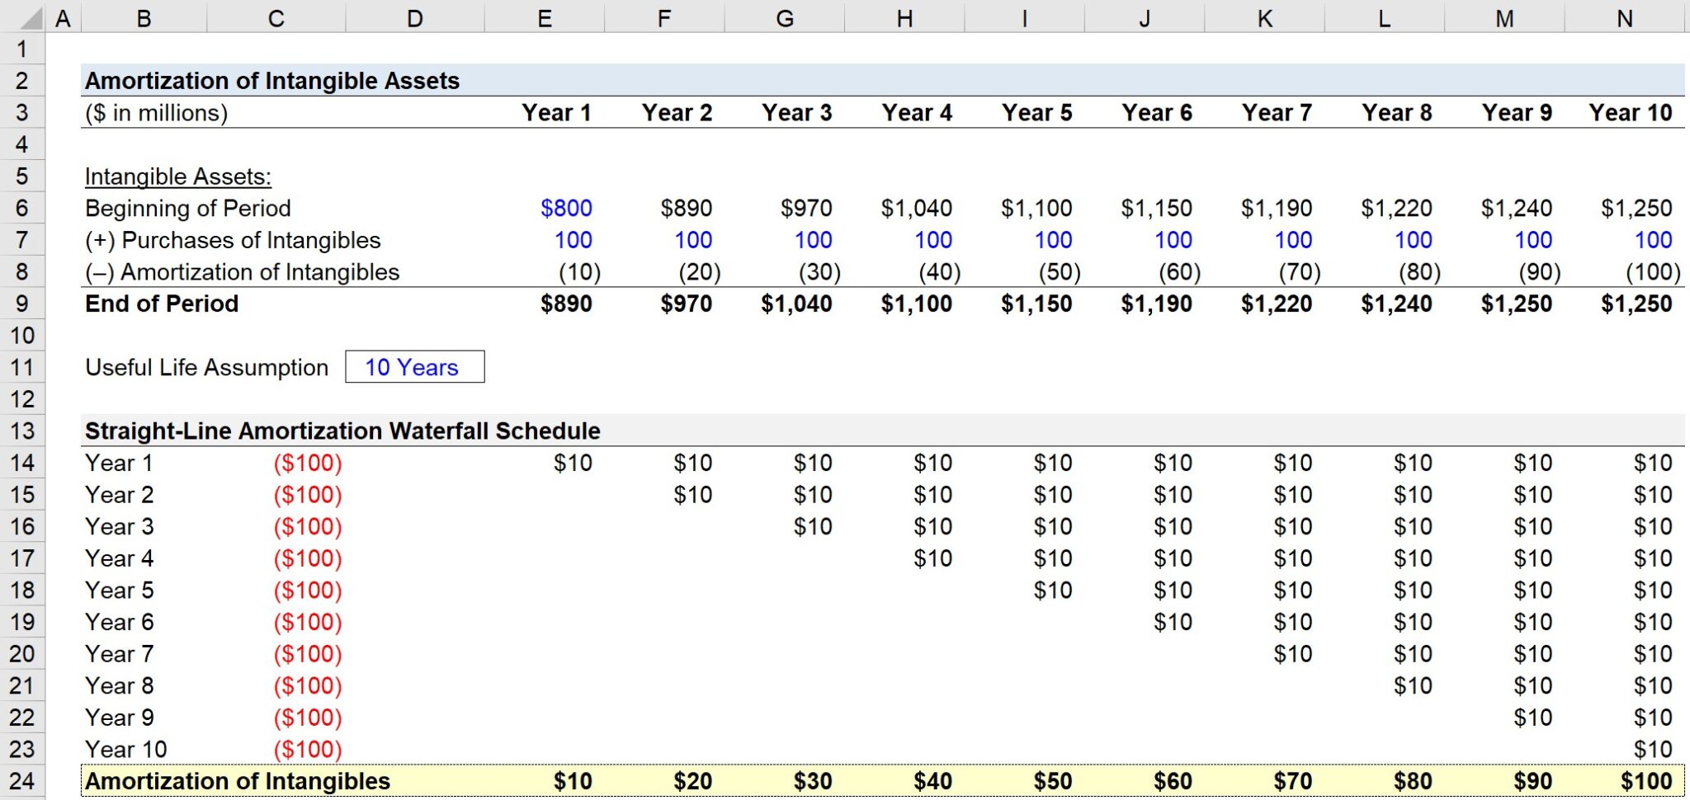Click the column N header

[x=1624, y=17]
